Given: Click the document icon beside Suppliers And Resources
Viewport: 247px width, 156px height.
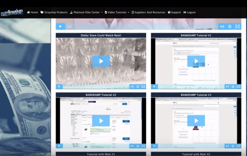Looking at the screenshot, I should pyautogui.click(x=133, y=12).
